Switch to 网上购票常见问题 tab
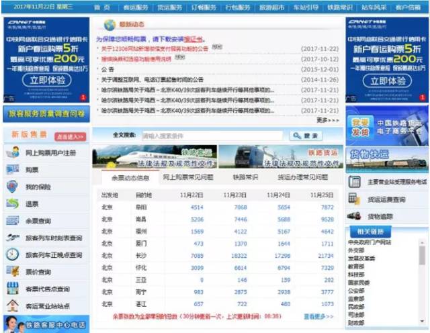430x333 pixels. 188,177
